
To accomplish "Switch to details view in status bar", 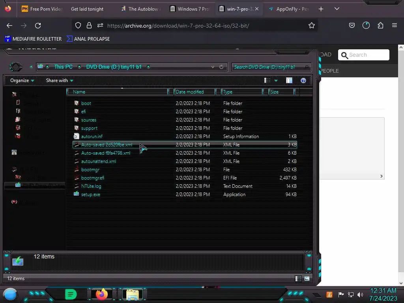I will click(x=298, y=279).
